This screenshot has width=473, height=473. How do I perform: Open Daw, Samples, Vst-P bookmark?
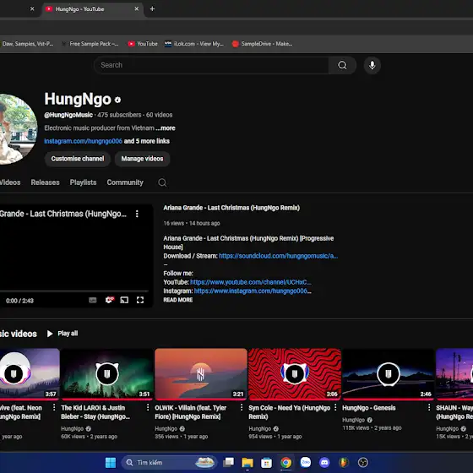(27, 44)
